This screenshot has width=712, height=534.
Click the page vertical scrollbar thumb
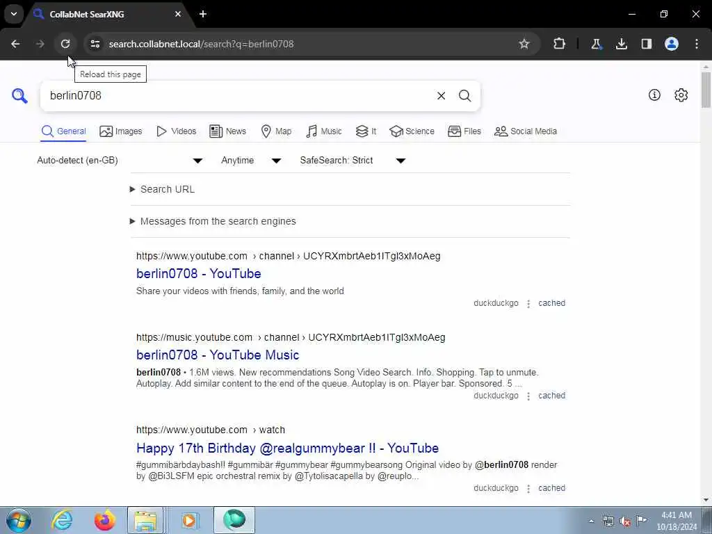coord(706,90)
